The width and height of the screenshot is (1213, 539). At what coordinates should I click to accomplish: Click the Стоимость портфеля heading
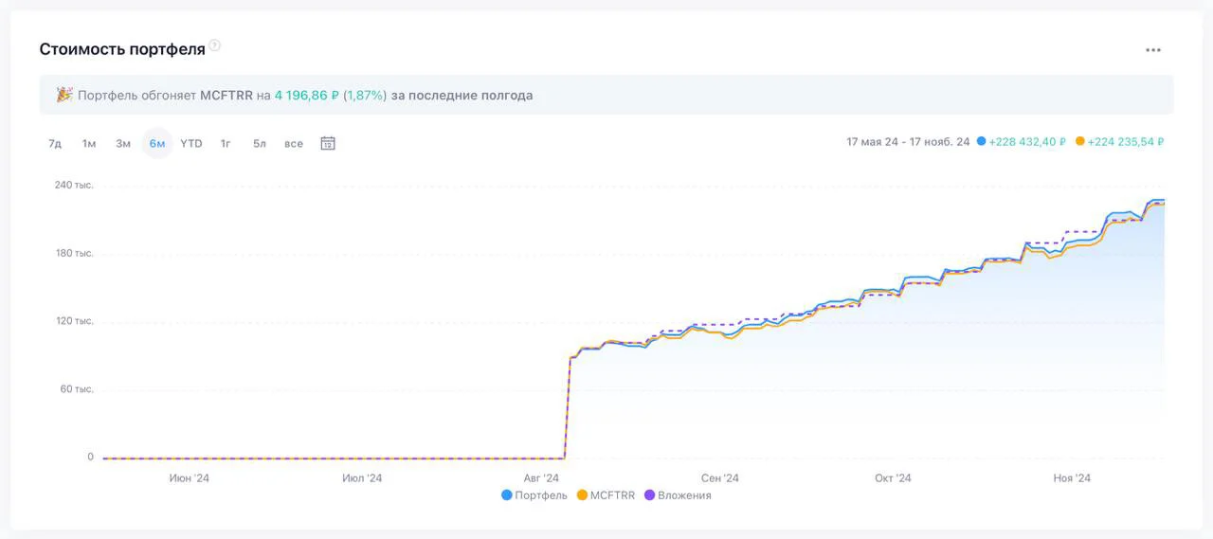(122, 49)
